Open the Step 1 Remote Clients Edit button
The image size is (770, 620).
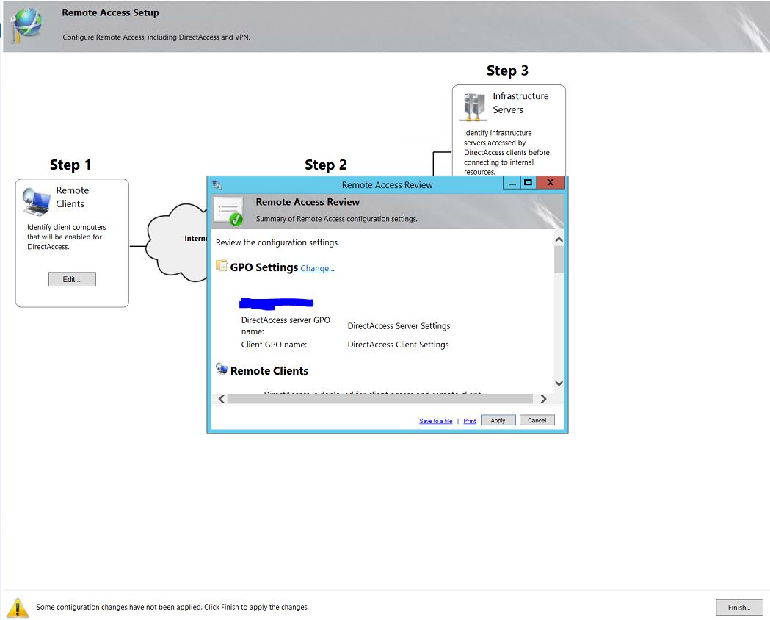(x=72, y=279)
